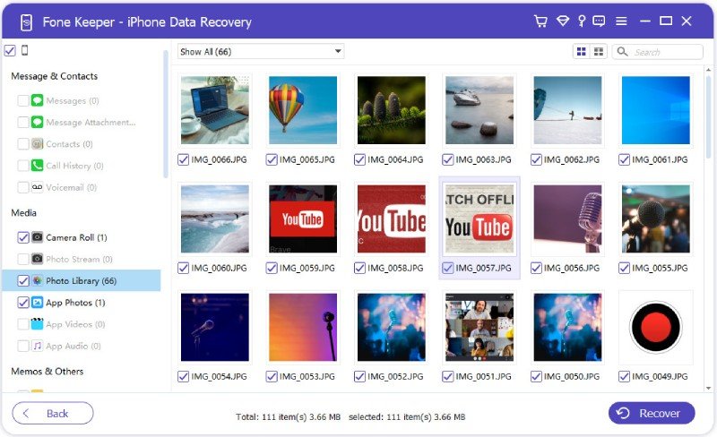
Task: Open the Show All (66) dropdown
Action: click(261, 52)
